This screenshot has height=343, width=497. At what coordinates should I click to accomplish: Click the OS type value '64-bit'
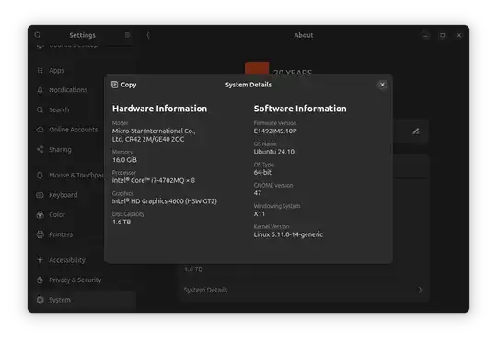click(x=262, y=172)
